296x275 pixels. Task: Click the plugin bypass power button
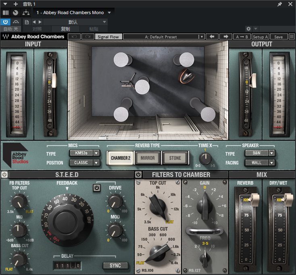(6, 22)
